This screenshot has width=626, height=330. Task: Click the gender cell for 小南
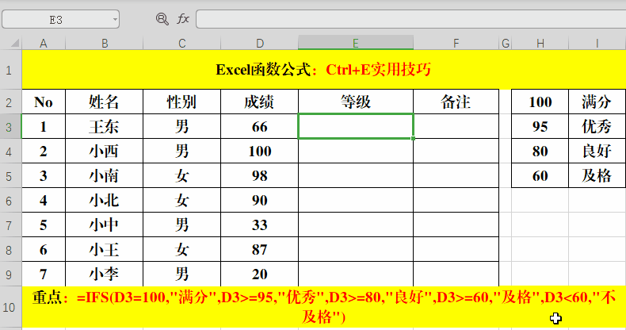click(x=181, y=176)
